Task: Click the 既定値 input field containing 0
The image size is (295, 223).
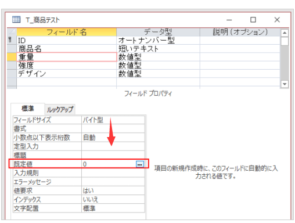Action: click(x=109, y=164)
